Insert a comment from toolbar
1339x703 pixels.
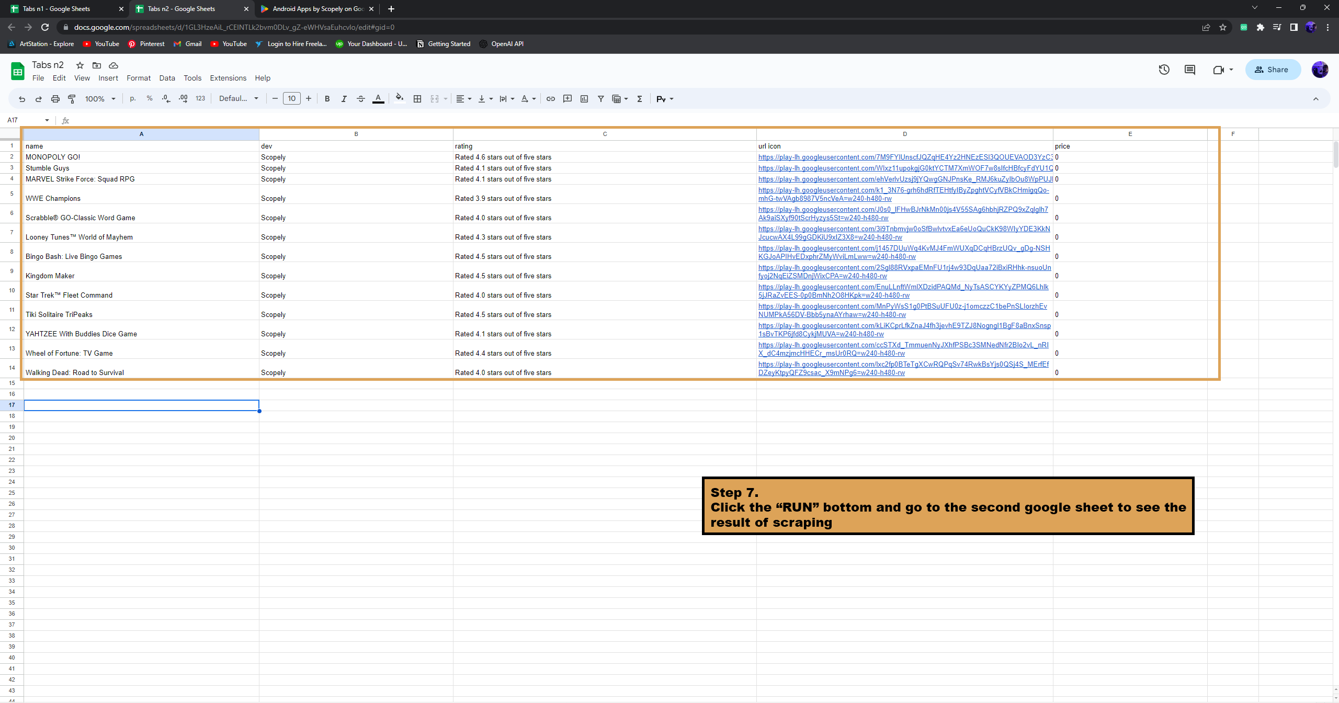pos(568,99)
